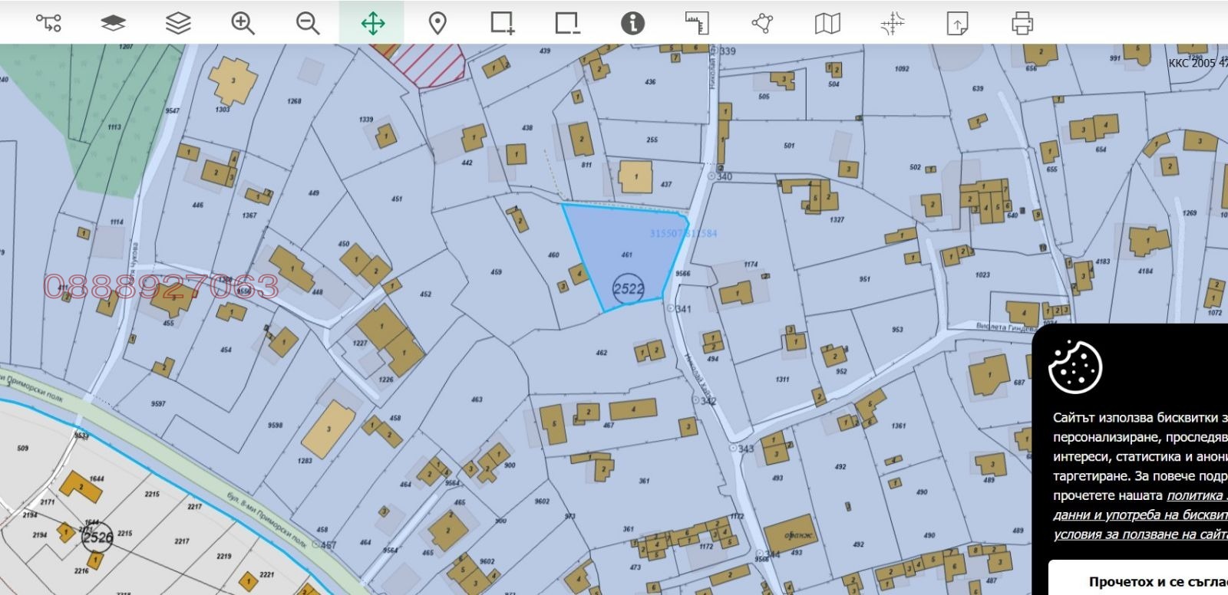Activate the location pin marker tool
This screenshot has width=1228, height=595.
[437, 23]
